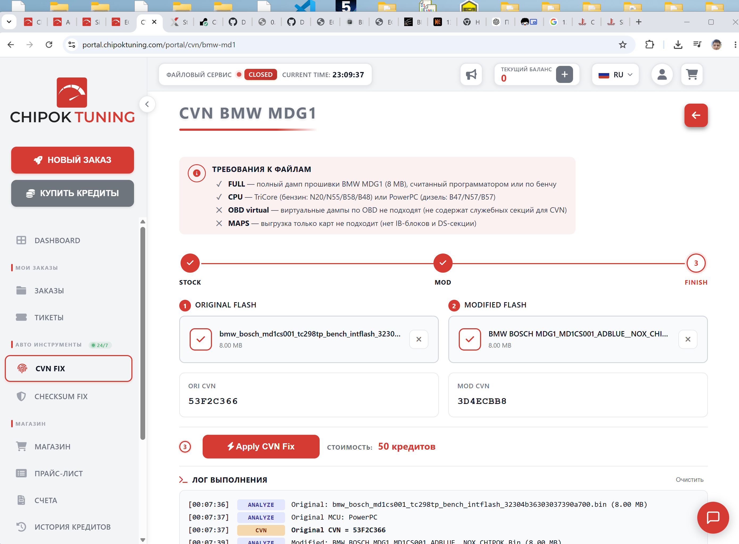Click the red back arrow button
The image size is (739, 544).
(696, 115)
